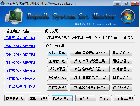140x106 pixels.
Task: Launch 进程管理(P) process manager
Action: coord(122,61)
